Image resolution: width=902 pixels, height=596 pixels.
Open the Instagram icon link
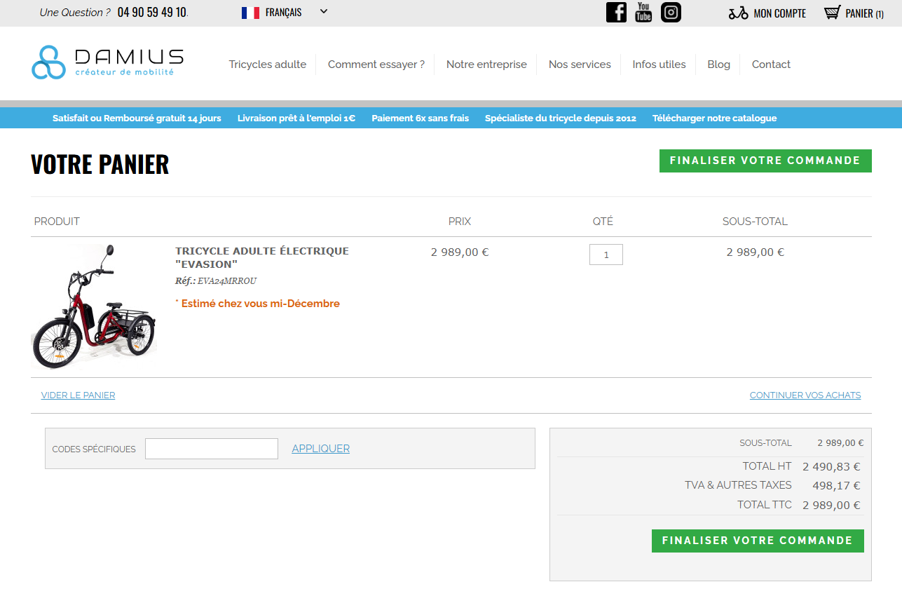pyautogui.click(x=671, y=13)
